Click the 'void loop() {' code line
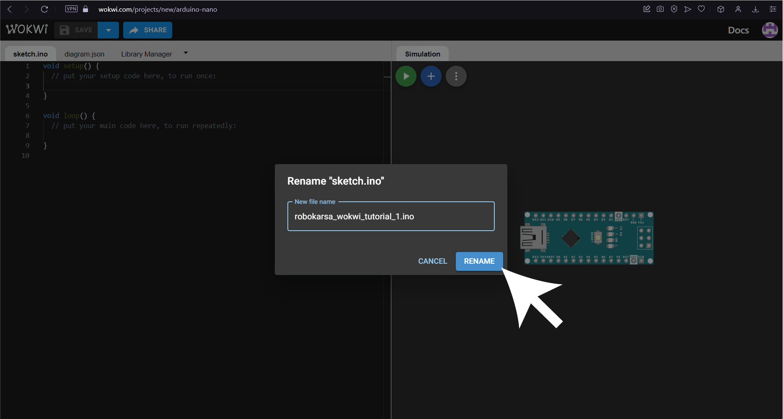This screenshot has height=419, width=783. [69, 116]
